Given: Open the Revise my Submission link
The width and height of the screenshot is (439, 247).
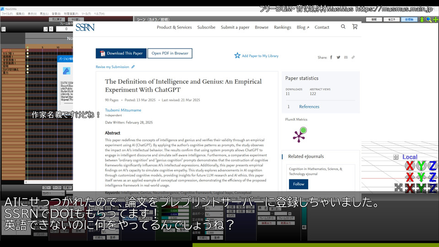Looking at the screenshot, I should (112, 67).
